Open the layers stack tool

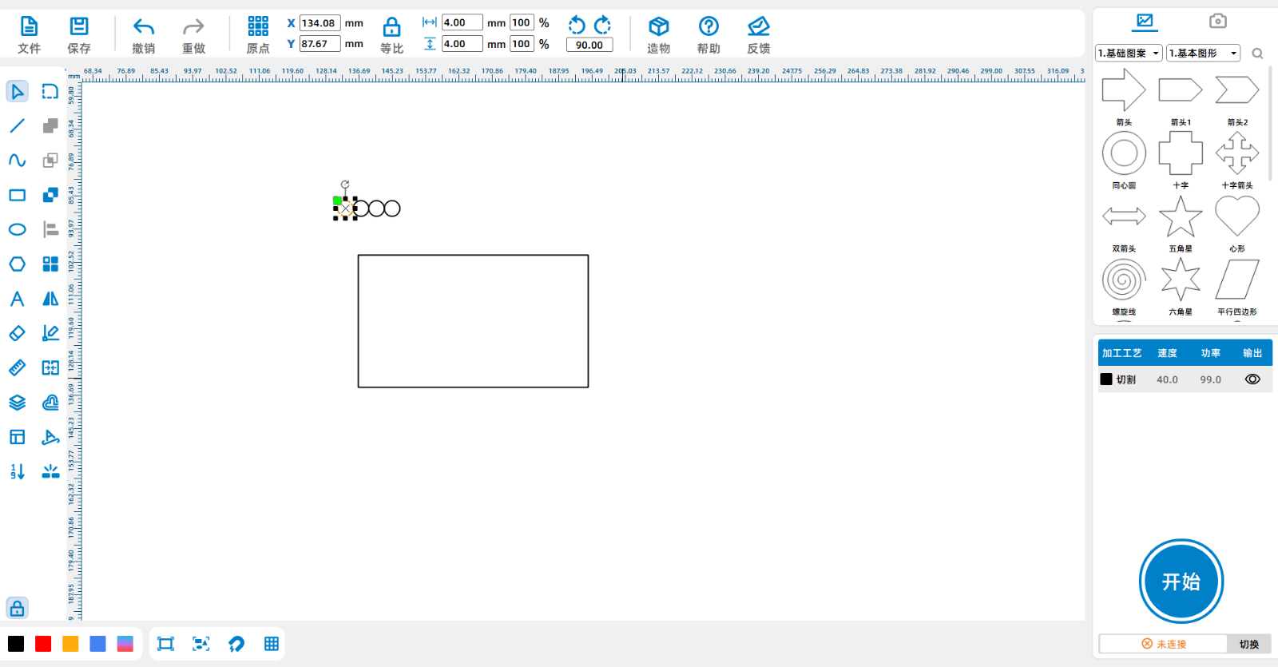coord(17,403)
